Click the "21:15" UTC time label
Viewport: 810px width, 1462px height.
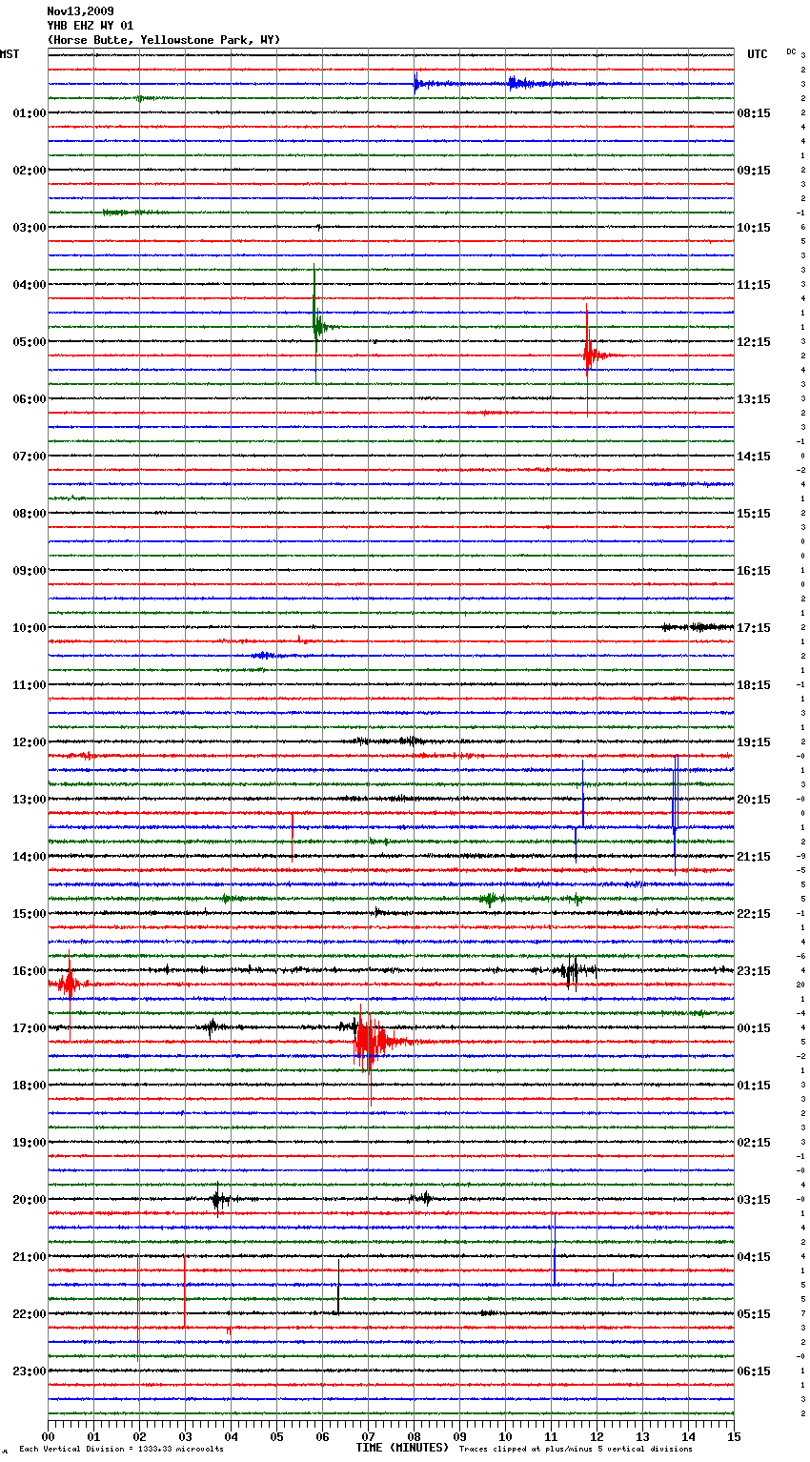coord(754,857)
